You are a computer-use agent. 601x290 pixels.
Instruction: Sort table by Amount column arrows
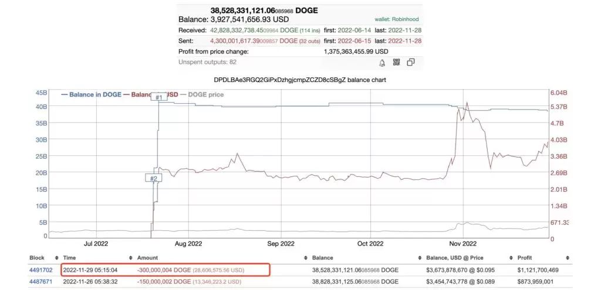point(305,258)
